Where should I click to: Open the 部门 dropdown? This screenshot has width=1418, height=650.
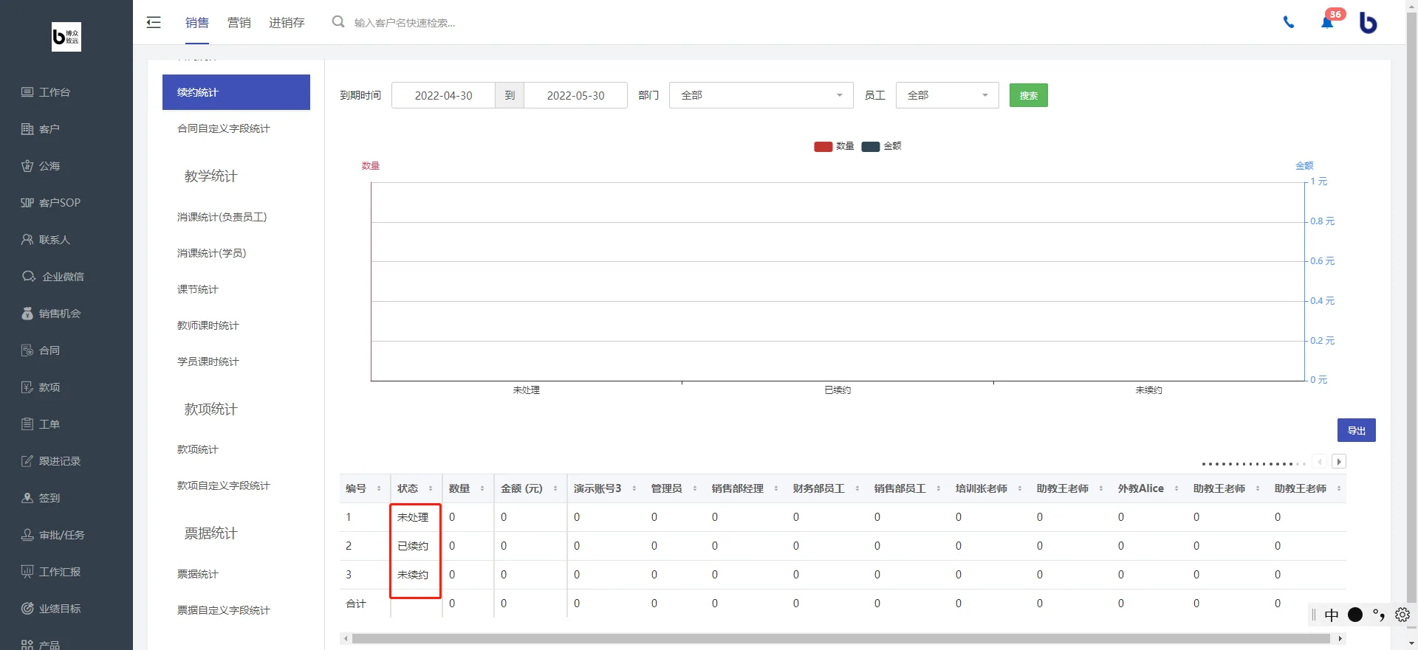click(761, 95)
